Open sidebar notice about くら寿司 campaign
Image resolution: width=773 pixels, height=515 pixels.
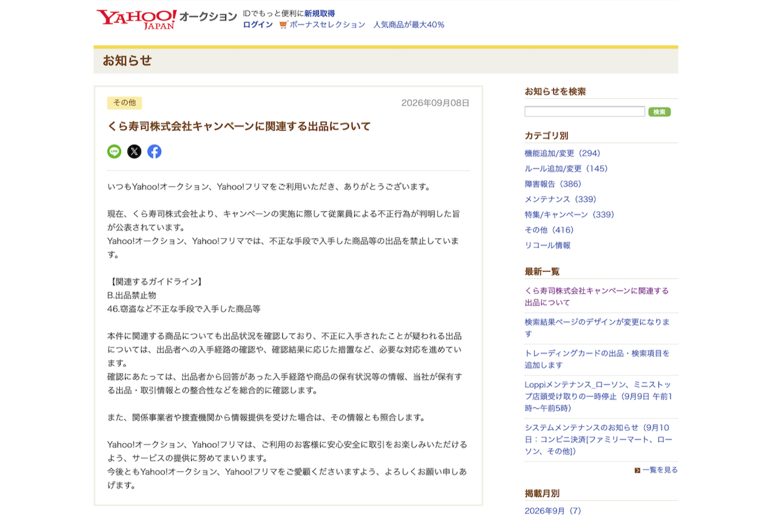[x=596, y=297]
